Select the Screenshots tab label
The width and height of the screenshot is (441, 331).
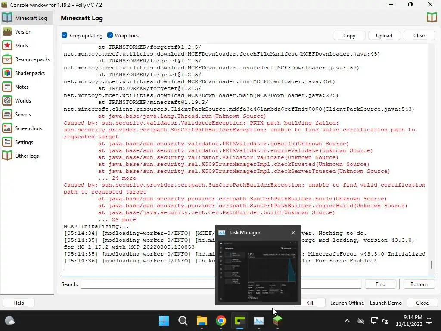point(29,128)
